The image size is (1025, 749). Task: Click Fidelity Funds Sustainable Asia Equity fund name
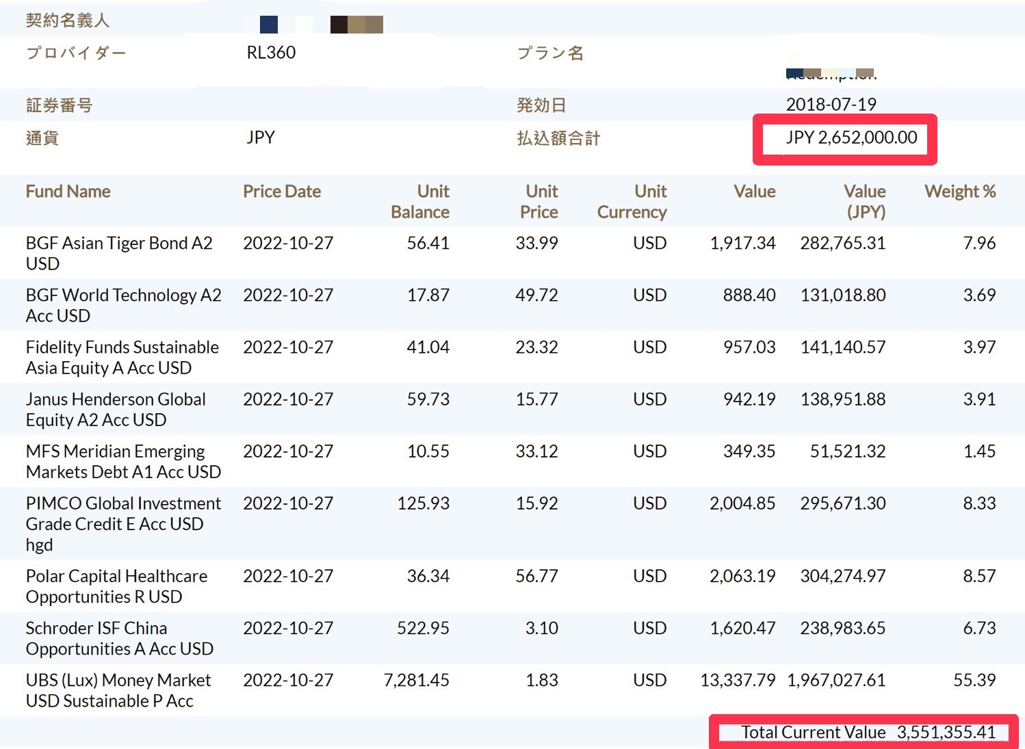coord(122,357)
